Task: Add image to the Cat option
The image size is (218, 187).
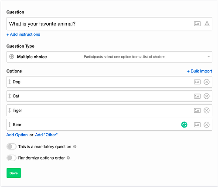Action: coord(197,96)
